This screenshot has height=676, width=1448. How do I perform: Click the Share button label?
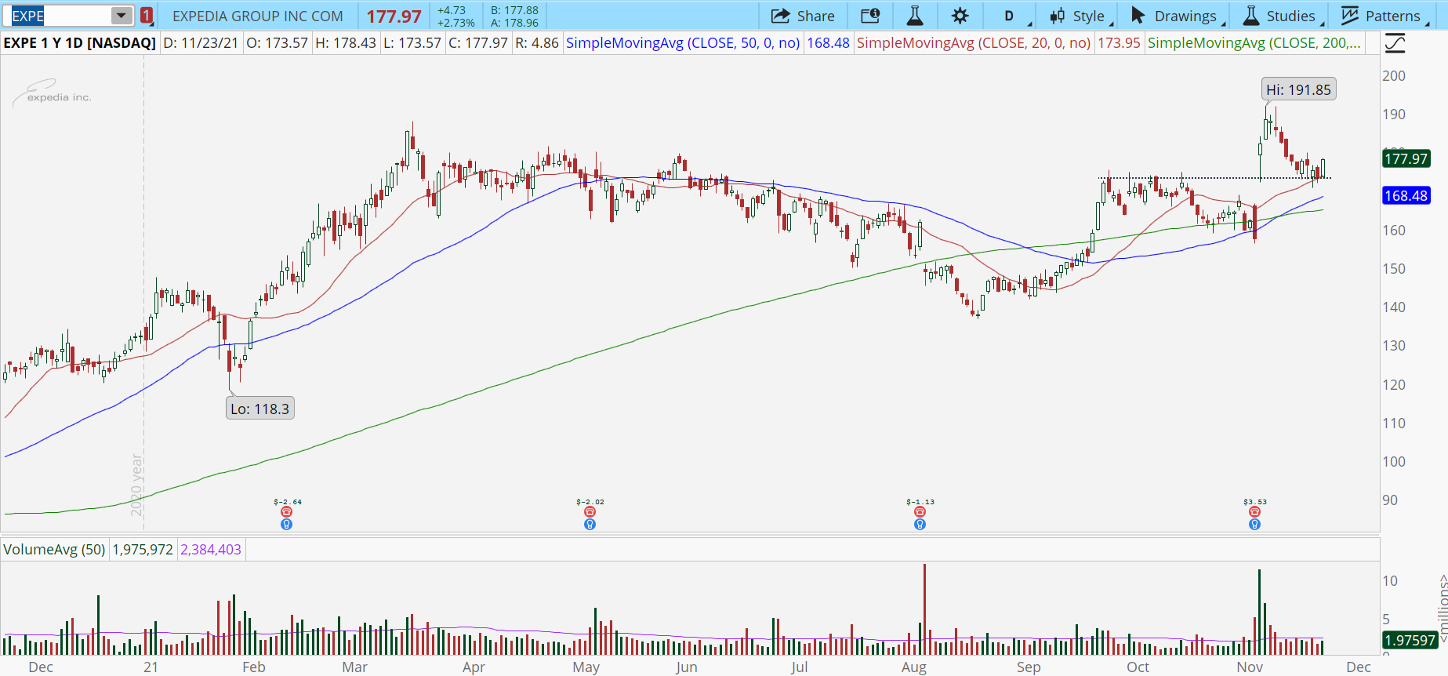815,16
